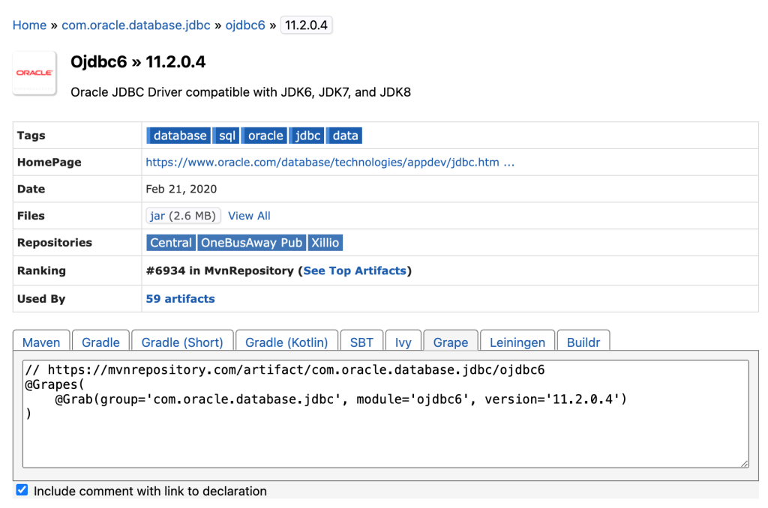Click the 11.2.0.4 version breadcrumb badge
This screenshot has height=508, width=768.
(x=306, y=25)
